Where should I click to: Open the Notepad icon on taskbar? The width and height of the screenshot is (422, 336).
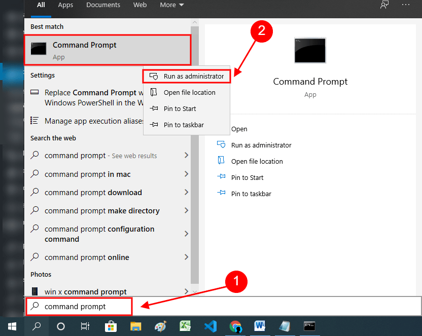(285, 326)
